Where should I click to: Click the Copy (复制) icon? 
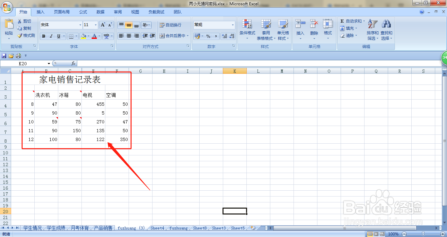tap(20, 28)
